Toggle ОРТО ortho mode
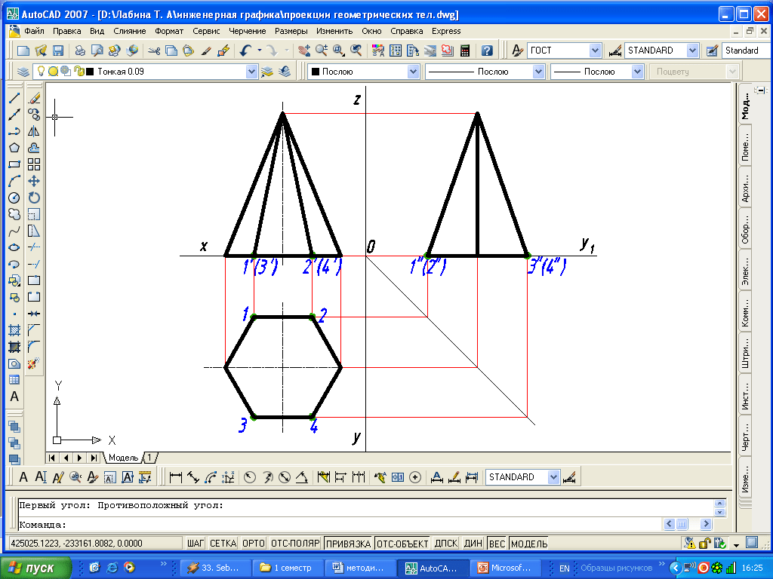 tap(254, 544)
